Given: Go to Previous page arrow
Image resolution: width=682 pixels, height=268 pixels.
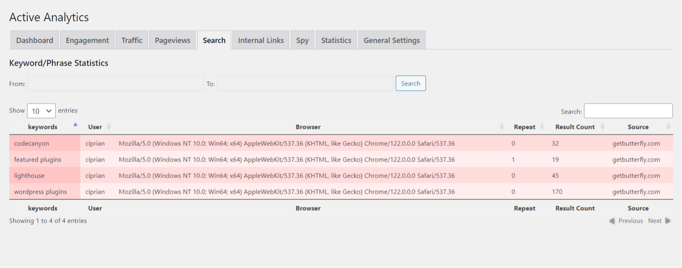Looking at the screenshot, I should pyautogui.click(x=612, y=221).
